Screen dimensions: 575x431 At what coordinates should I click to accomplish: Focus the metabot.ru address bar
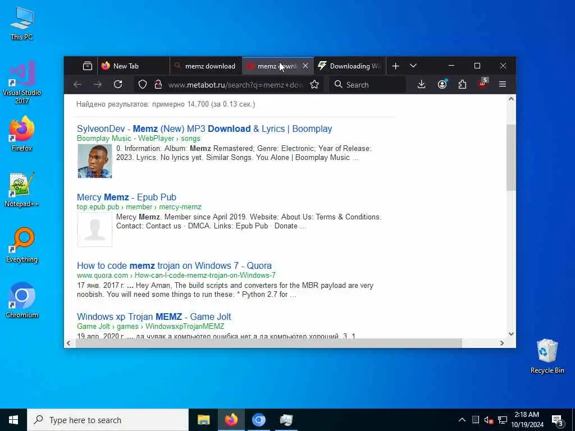pyautogui.click(x=235, y=85)
